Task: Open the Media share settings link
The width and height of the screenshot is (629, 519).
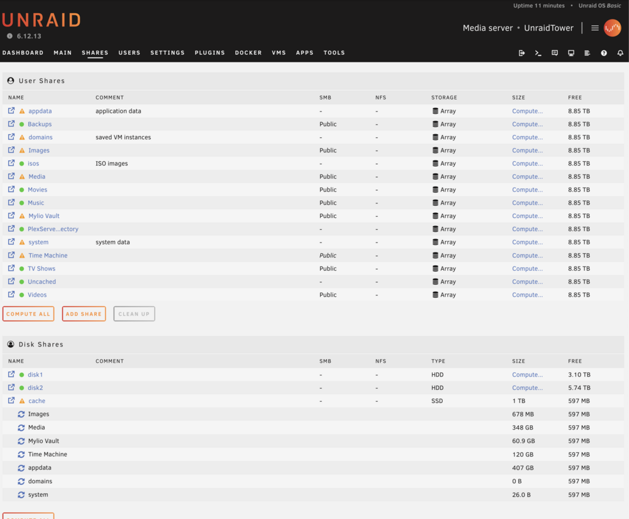Action: point(37,176)
